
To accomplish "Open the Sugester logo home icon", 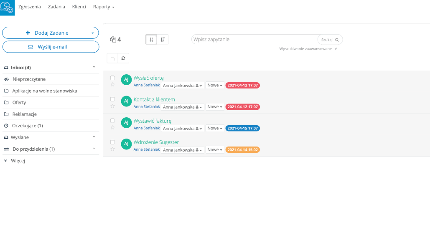I will (x=7, y=8).
